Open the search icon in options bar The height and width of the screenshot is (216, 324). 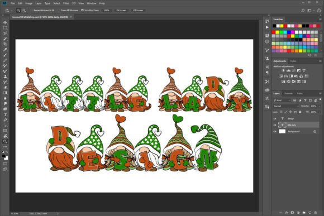(303, 10)
